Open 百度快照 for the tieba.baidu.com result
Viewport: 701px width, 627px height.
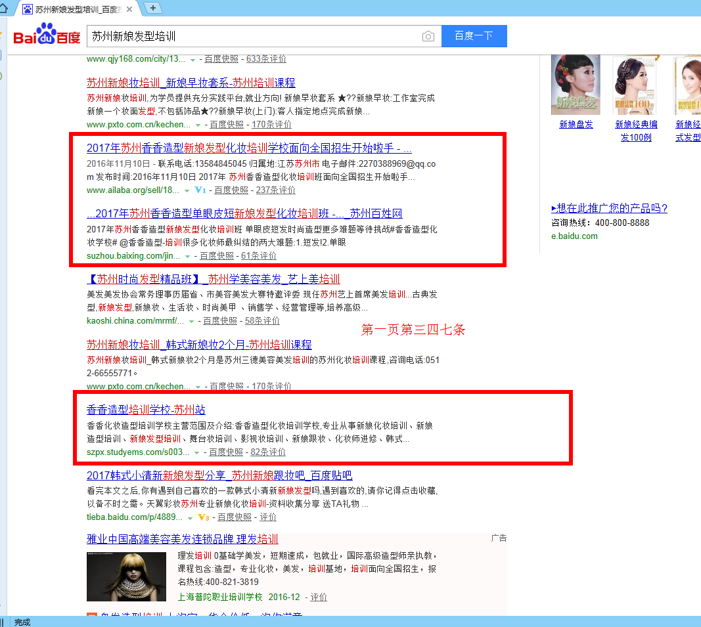pos(235,517)
